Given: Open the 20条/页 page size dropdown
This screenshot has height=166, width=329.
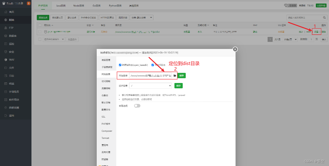Looking at the screenshot, I should pos(290,39).
